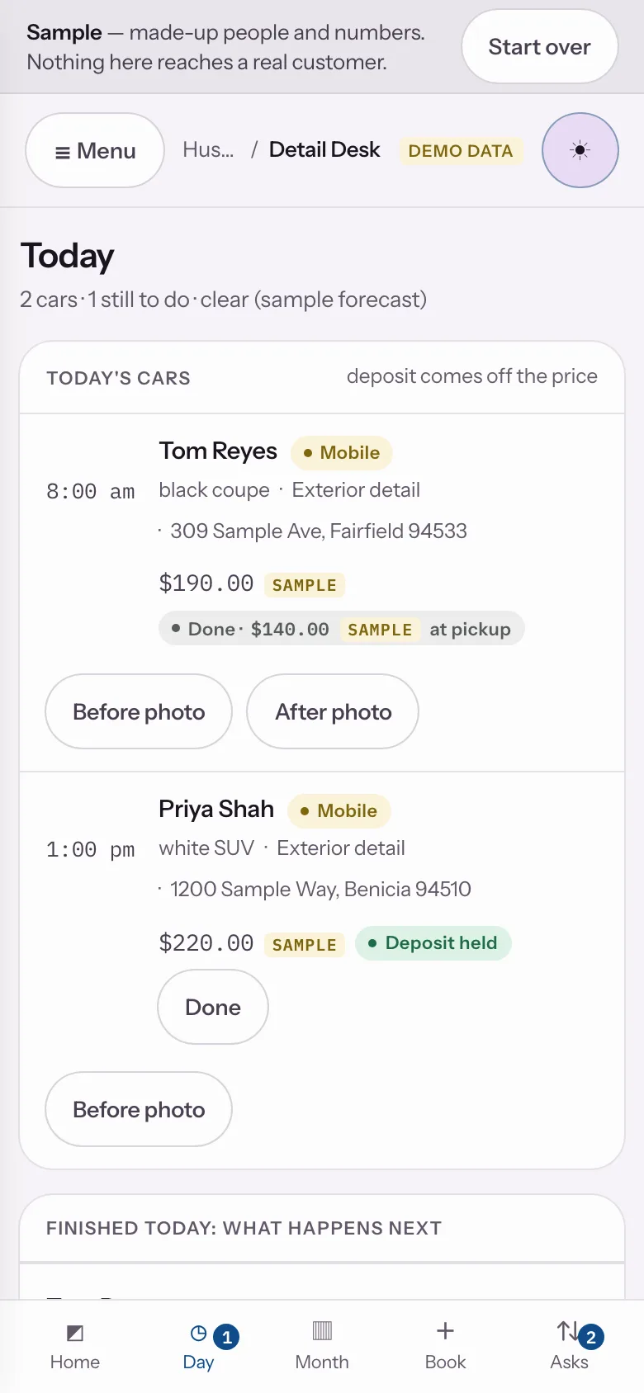
Task: Open the hamburger Menu button
Action: point(95,150)
